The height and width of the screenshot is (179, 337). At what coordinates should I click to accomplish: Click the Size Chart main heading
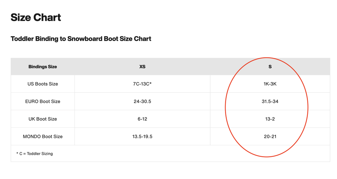(36, 18)
